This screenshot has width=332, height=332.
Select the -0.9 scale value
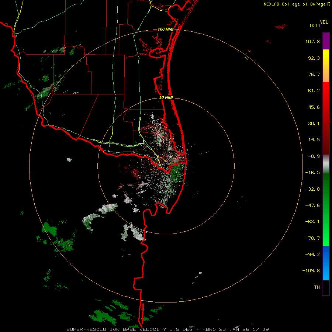coord(314,156)
